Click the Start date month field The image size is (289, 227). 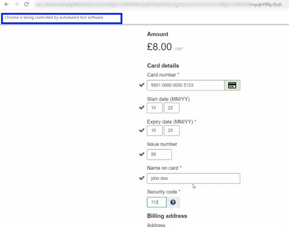tap(154, 108)
